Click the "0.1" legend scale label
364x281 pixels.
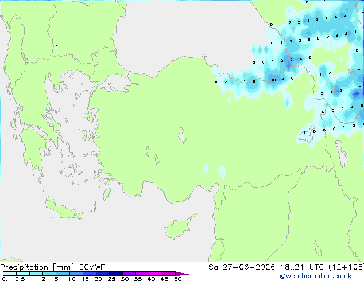(x=6, y=279)
